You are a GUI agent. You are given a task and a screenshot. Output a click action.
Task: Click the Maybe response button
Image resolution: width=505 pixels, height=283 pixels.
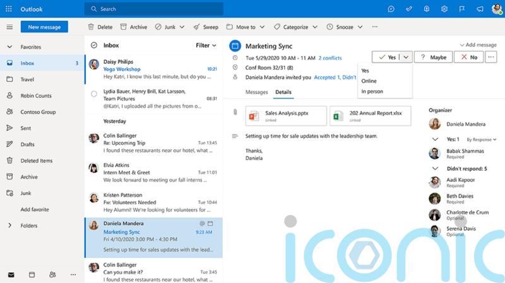(x=433, y=57)
